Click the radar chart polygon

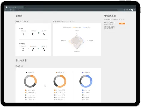pos(77,42)
